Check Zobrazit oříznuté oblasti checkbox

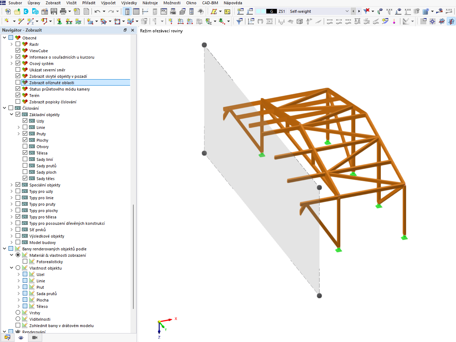click(x=18, y=82)
